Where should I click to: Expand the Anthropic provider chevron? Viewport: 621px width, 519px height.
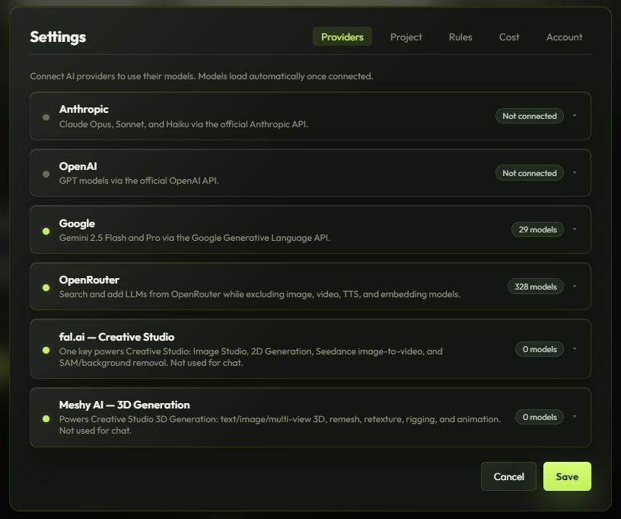point(575,116)
